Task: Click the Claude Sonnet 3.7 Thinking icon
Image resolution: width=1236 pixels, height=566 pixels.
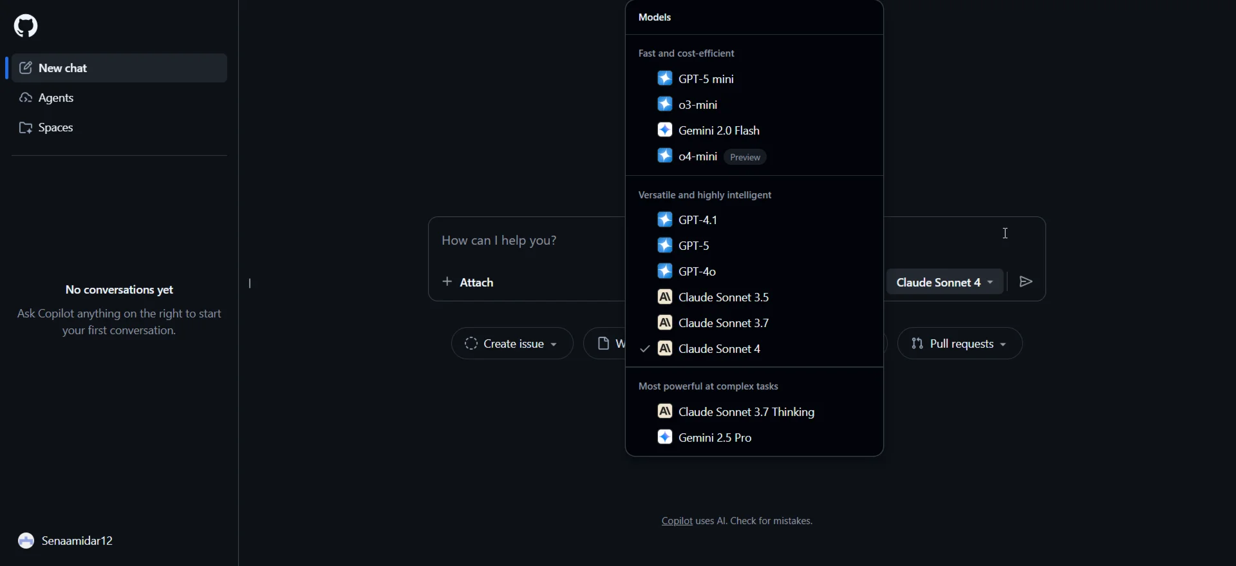Action: pyautogui.click(x=665, y=411)
